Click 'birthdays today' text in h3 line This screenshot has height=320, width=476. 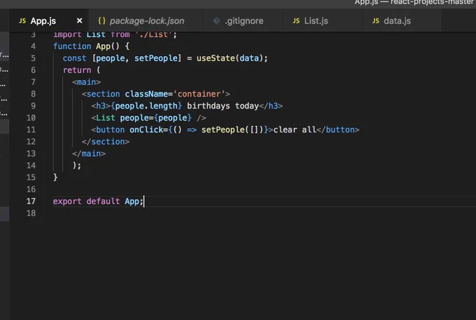click(x=223, y=106)
